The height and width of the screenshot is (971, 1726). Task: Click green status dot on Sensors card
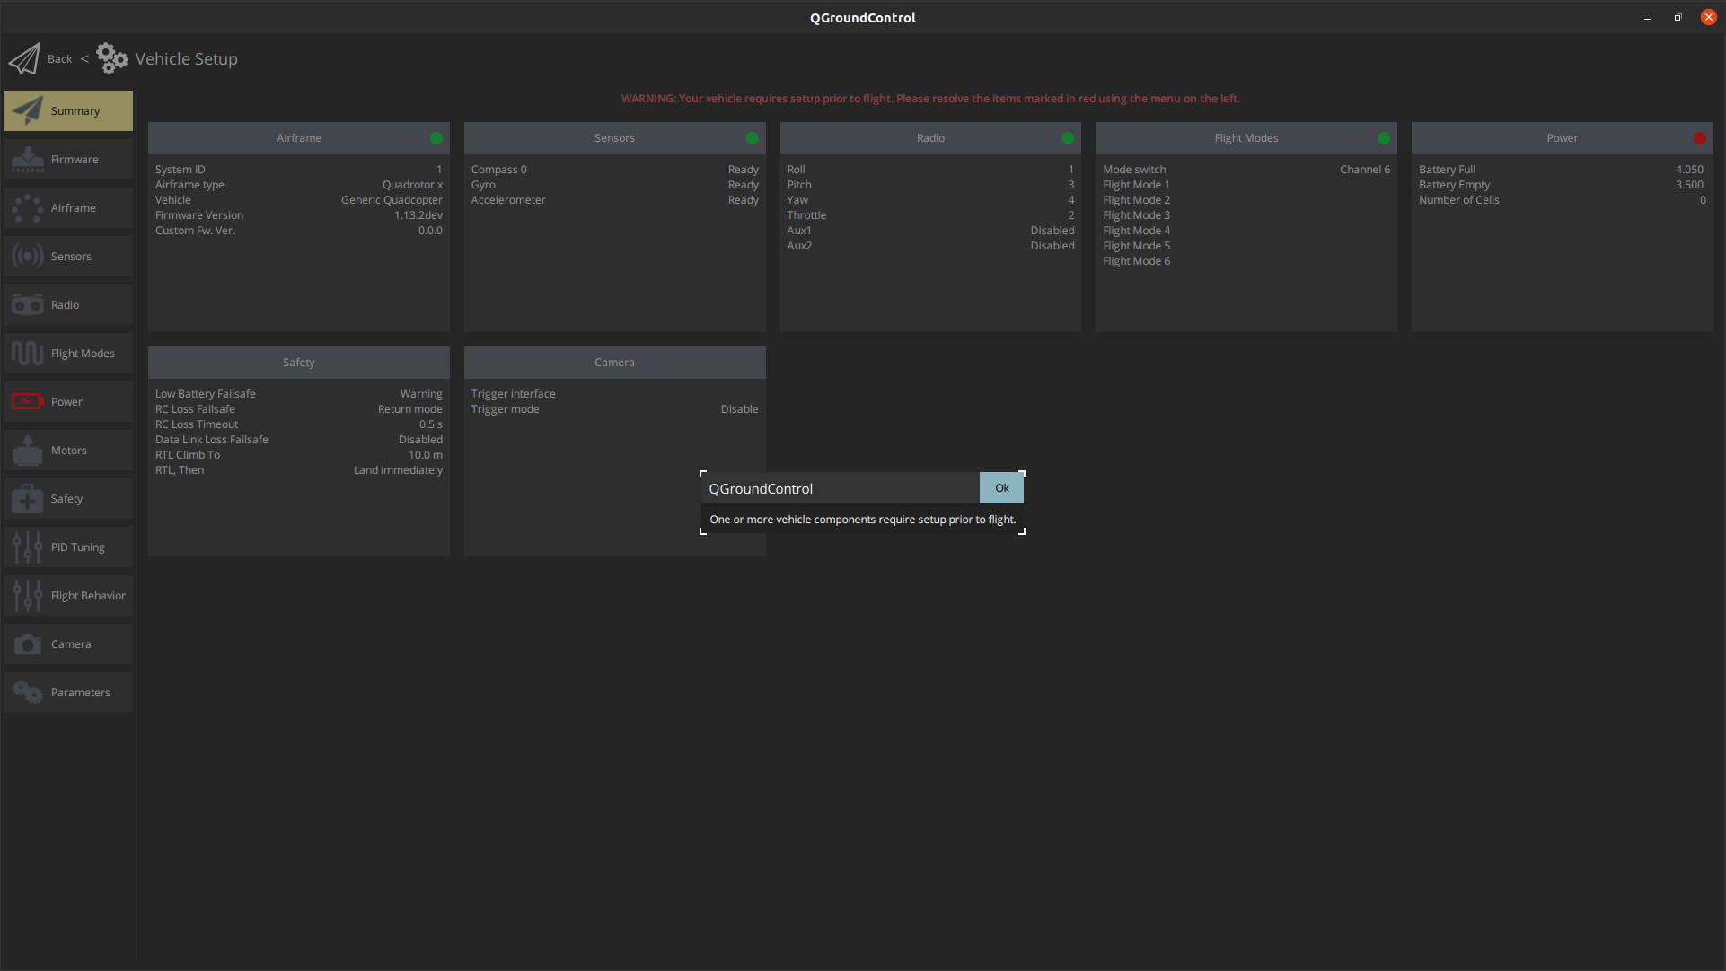pyautogui.click(x=753, y=138)
